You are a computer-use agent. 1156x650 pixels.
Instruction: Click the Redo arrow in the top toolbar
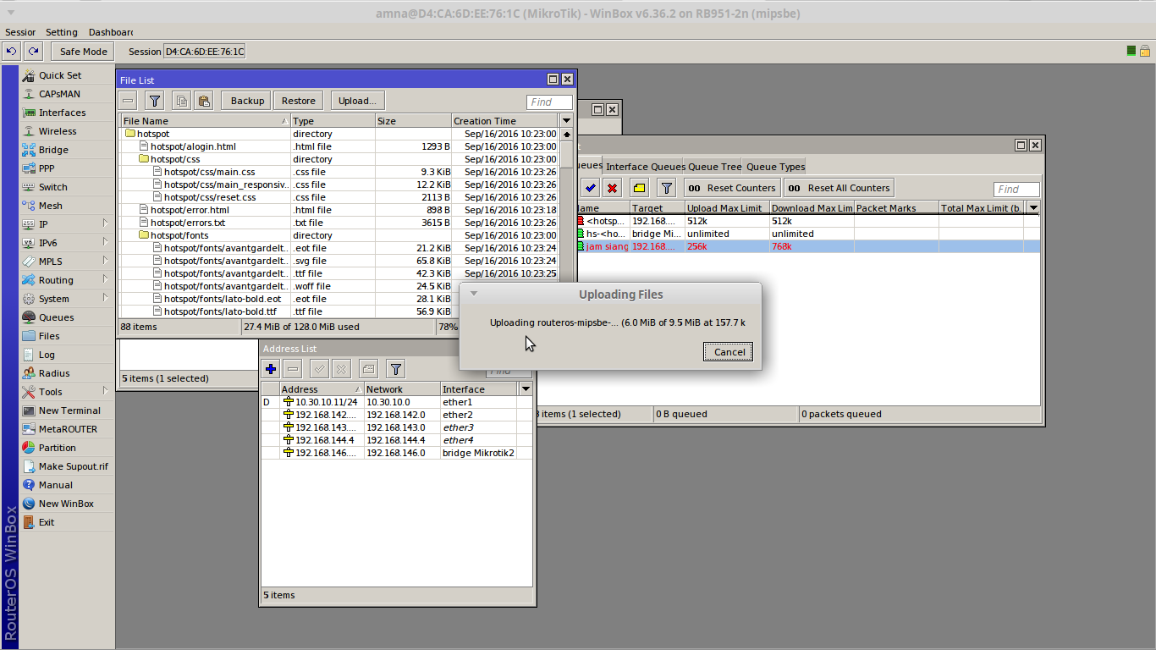[x=33, y=52]
